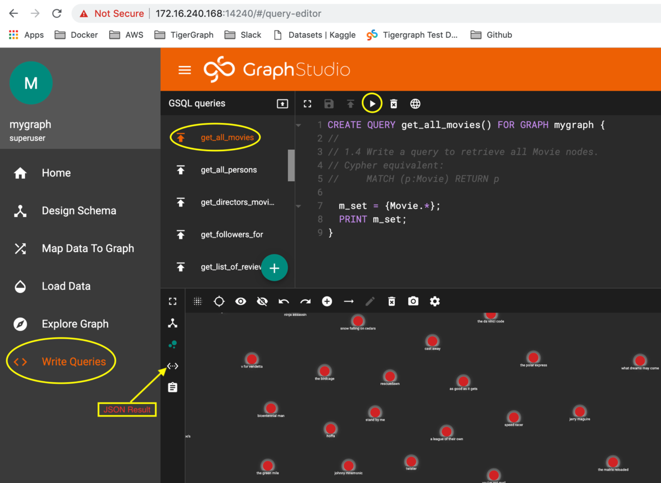Go back in the browser

click(13, 13)
